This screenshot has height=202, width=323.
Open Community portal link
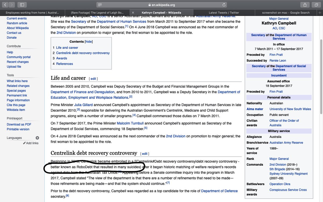pyautogui.click(x=19, y=57)
